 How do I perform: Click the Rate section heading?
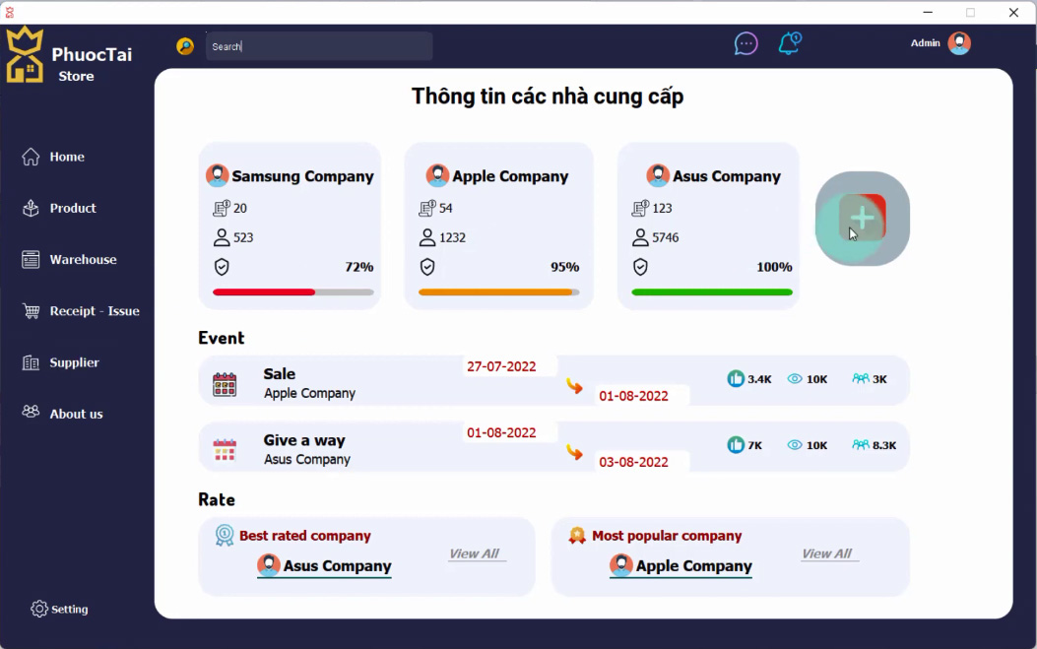point(217,499)
